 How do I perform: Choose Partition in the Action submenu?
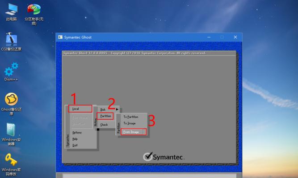coord(105,116)
